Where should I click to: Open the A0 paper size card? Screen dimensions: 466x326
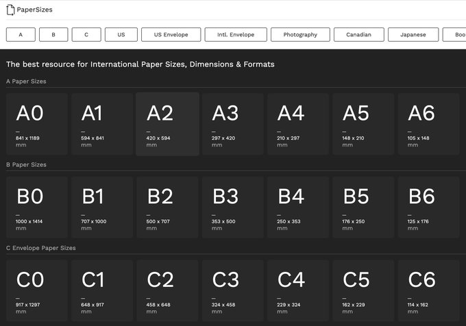pyautogui.click(x=37, y=124)
